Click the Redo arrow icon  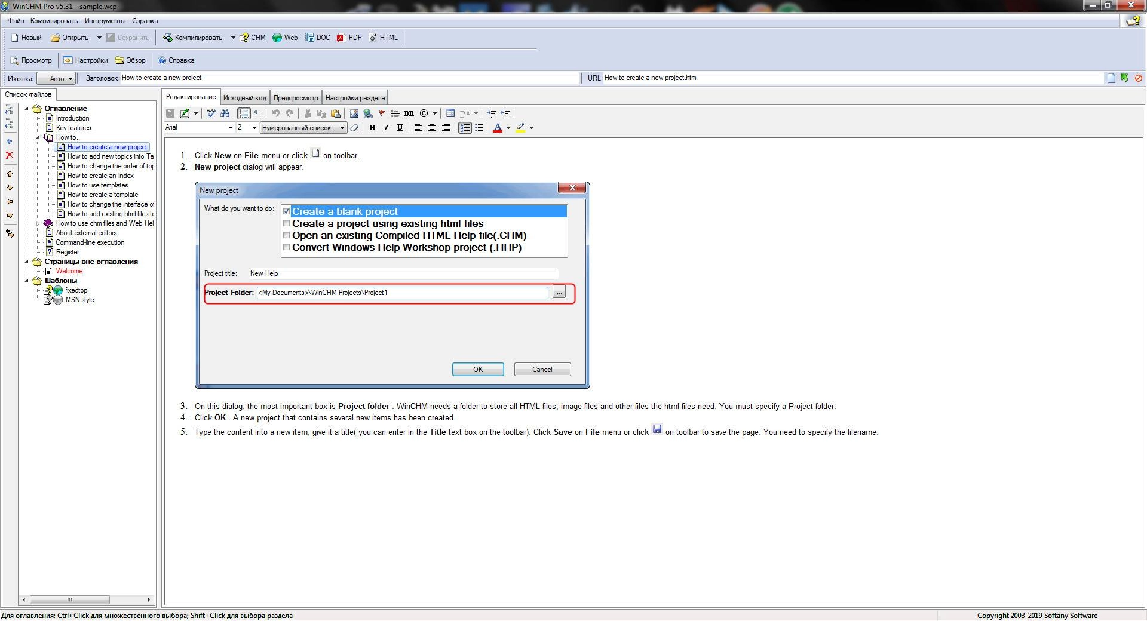pos(290,113)
